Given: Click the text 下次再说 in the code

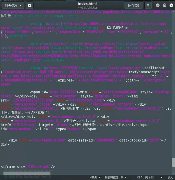Looking at the screenshot, I should tap(73, 121).
